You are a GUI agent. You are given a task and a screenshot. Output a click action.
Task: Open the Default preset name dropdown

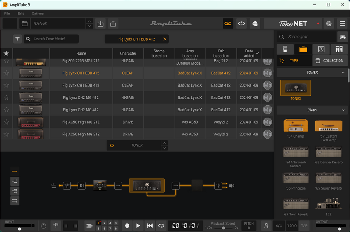tap(59, 24)
